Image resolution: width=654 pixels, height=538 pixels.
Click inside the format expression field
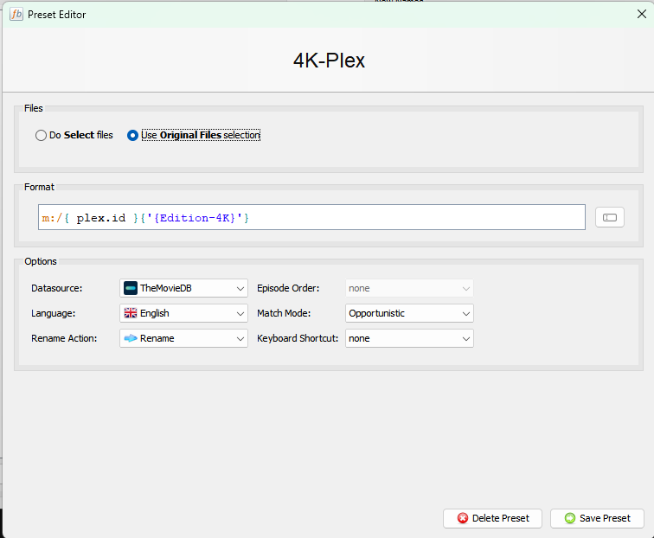click(x=311, y=217)
